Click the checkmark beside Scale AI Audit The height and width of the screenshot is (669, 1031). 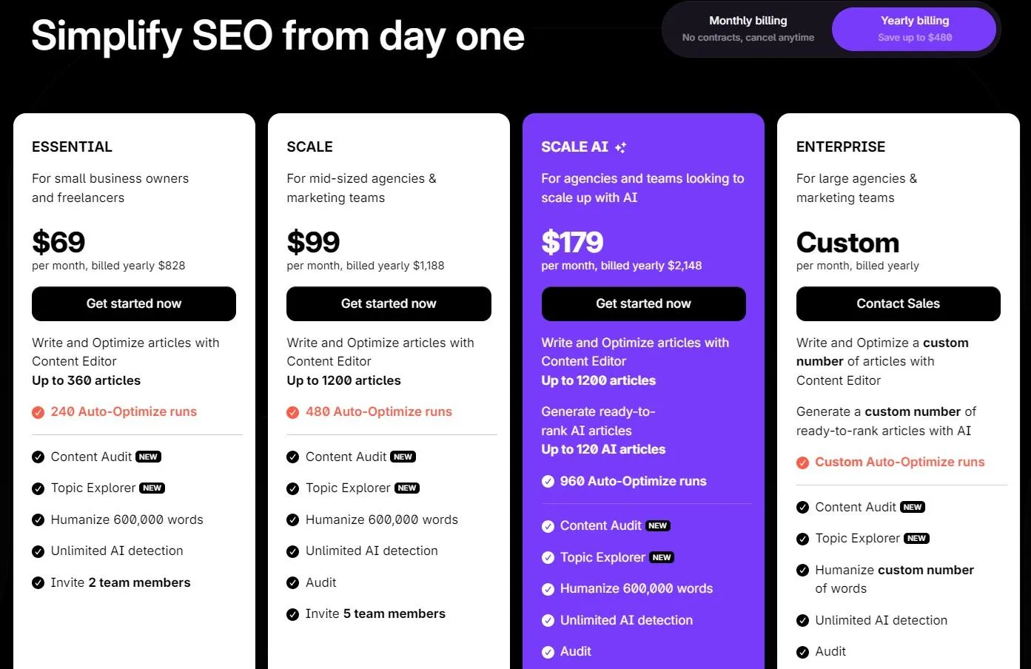click(x=548, y=652)
